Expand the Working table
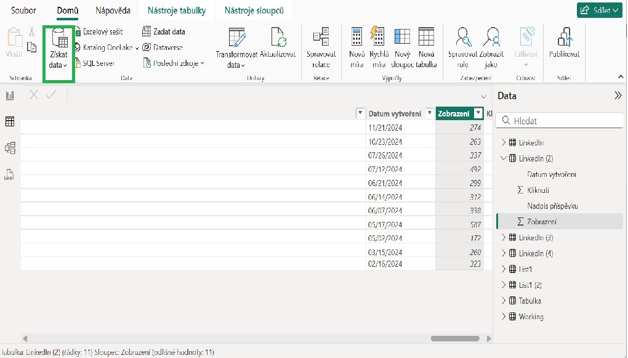This screenshot has height=358, width=628. click(504, 316)
